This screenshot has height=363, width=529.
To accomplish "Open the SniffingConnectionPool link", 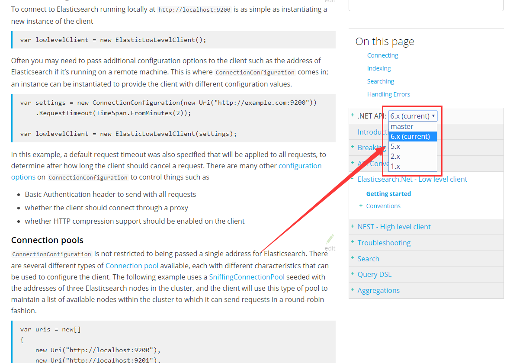I will point(247,277).
